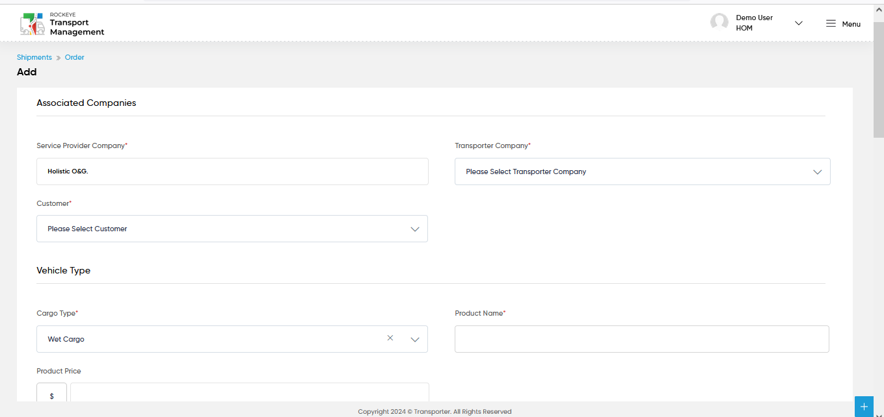Click the Rockeye Transport Management logo

(62, 23)
